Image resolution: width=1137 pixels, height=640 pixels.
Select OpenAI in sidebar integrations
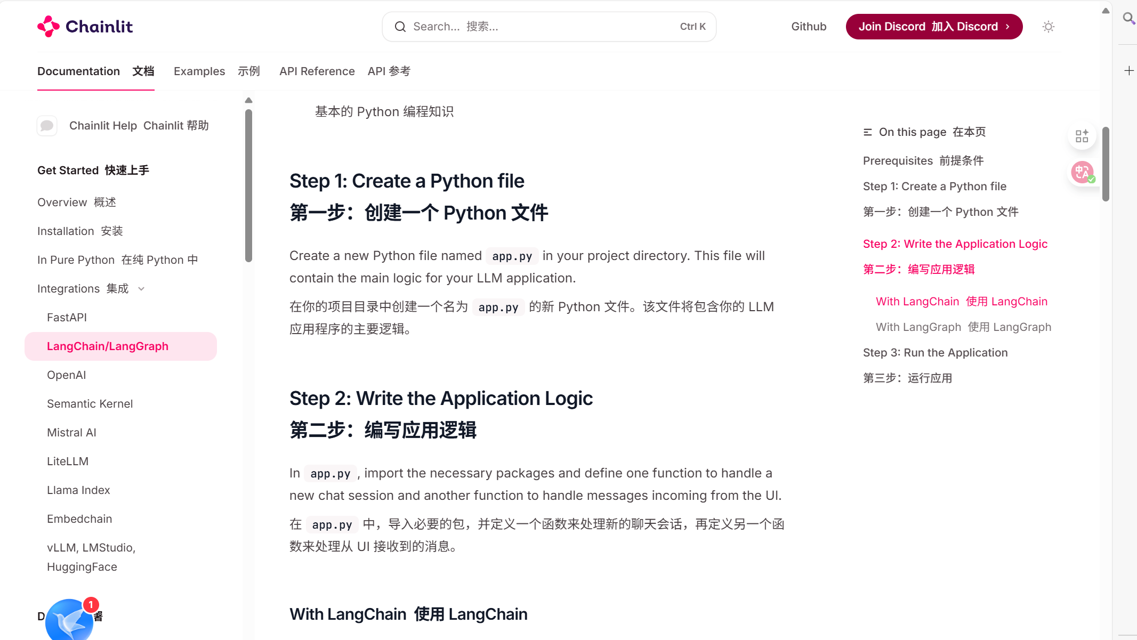click(66, 375)
